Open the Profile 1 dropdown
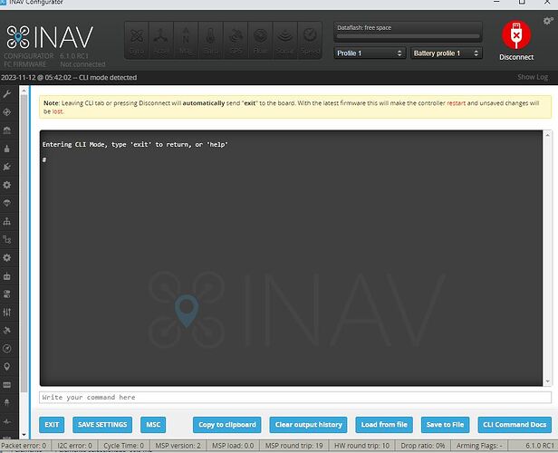 (x=370, y=53)
